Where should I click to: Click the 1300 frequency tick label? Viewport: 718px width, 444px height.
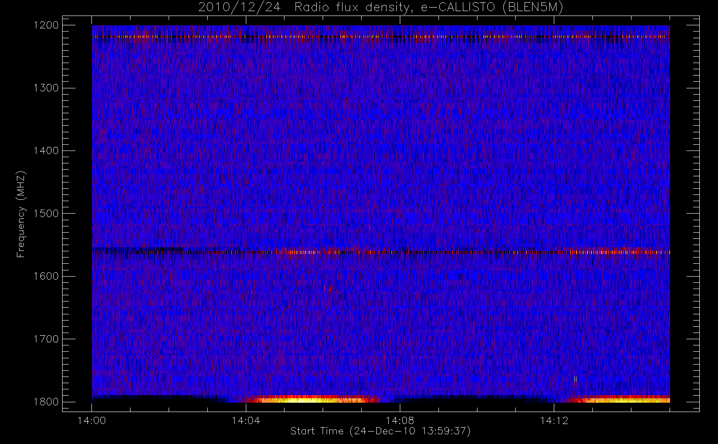click(46, 88)
